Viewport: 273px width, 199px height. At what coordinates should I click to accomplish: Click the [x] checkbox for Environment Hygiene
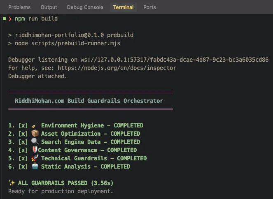point(23,125)
